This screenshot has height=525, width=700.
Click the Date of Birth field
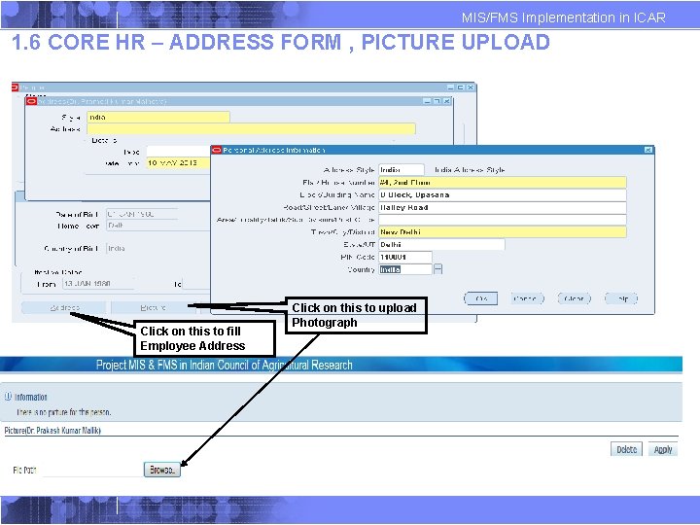pyautogui.click(x=142, y=214)
